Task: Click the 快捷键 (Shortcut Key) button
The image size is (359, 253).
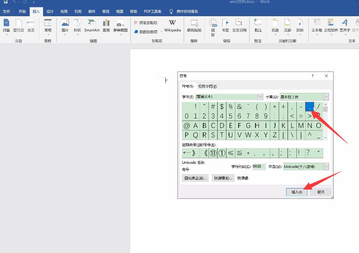Action: click(x=223, y=178)
